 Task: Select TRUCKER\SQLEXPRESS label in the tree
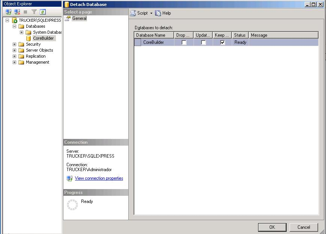(40, 20)
